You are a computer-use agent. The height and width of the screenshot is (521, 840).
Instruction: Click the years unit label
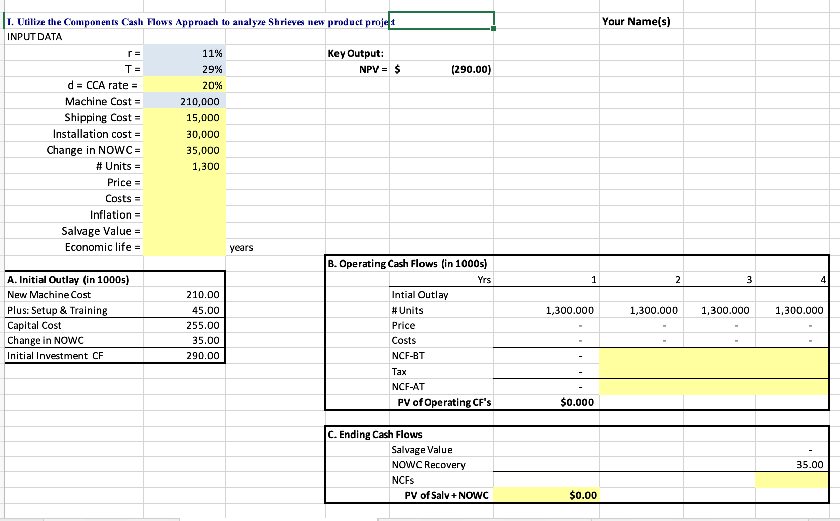click(241, 247)
